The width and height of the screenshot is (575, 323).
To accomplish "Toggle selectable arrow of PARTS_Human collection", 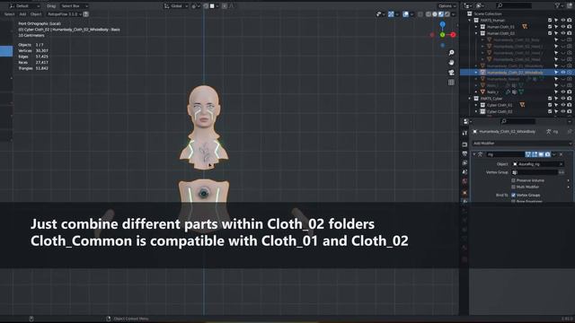I will pos(556,21).
